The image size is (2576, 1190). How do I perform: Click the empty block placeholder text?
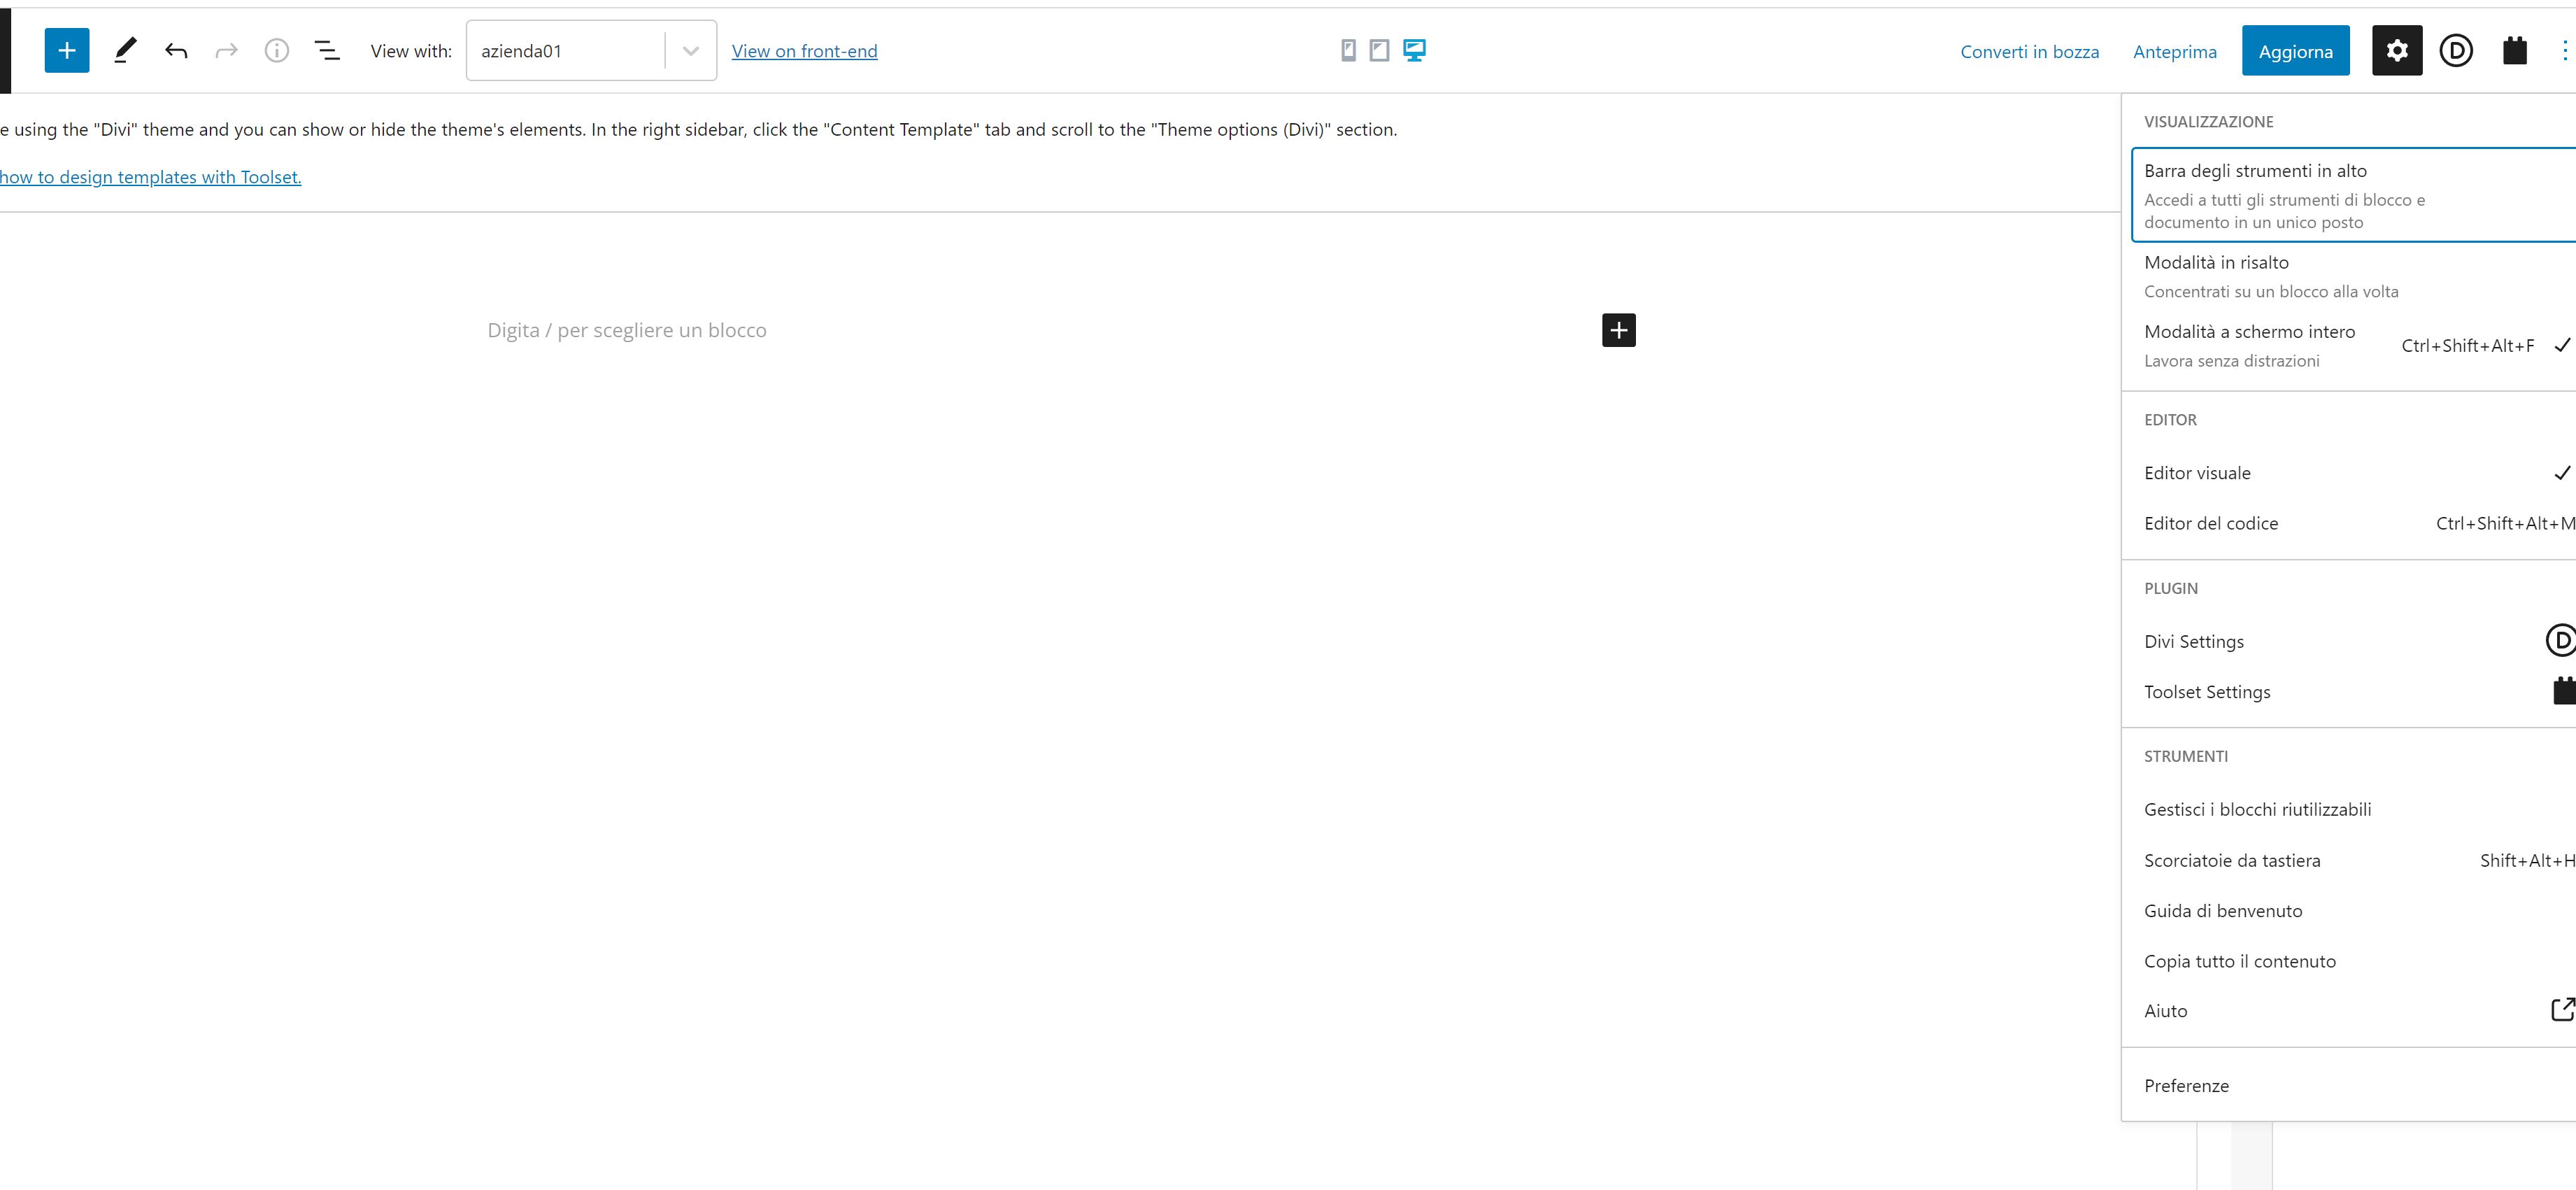pyautogui.click(x=627, y=330)
